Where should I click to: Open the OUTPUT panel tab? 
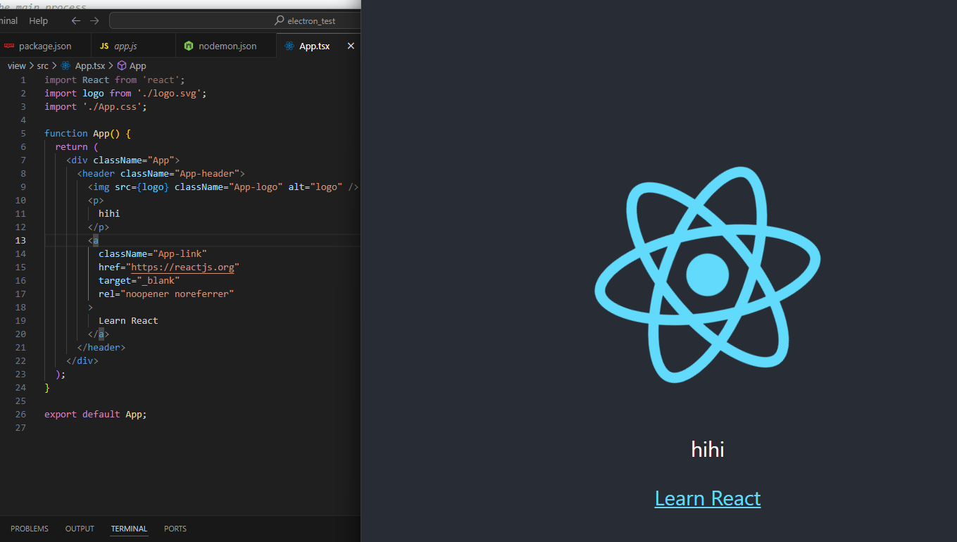pos(80,529)
